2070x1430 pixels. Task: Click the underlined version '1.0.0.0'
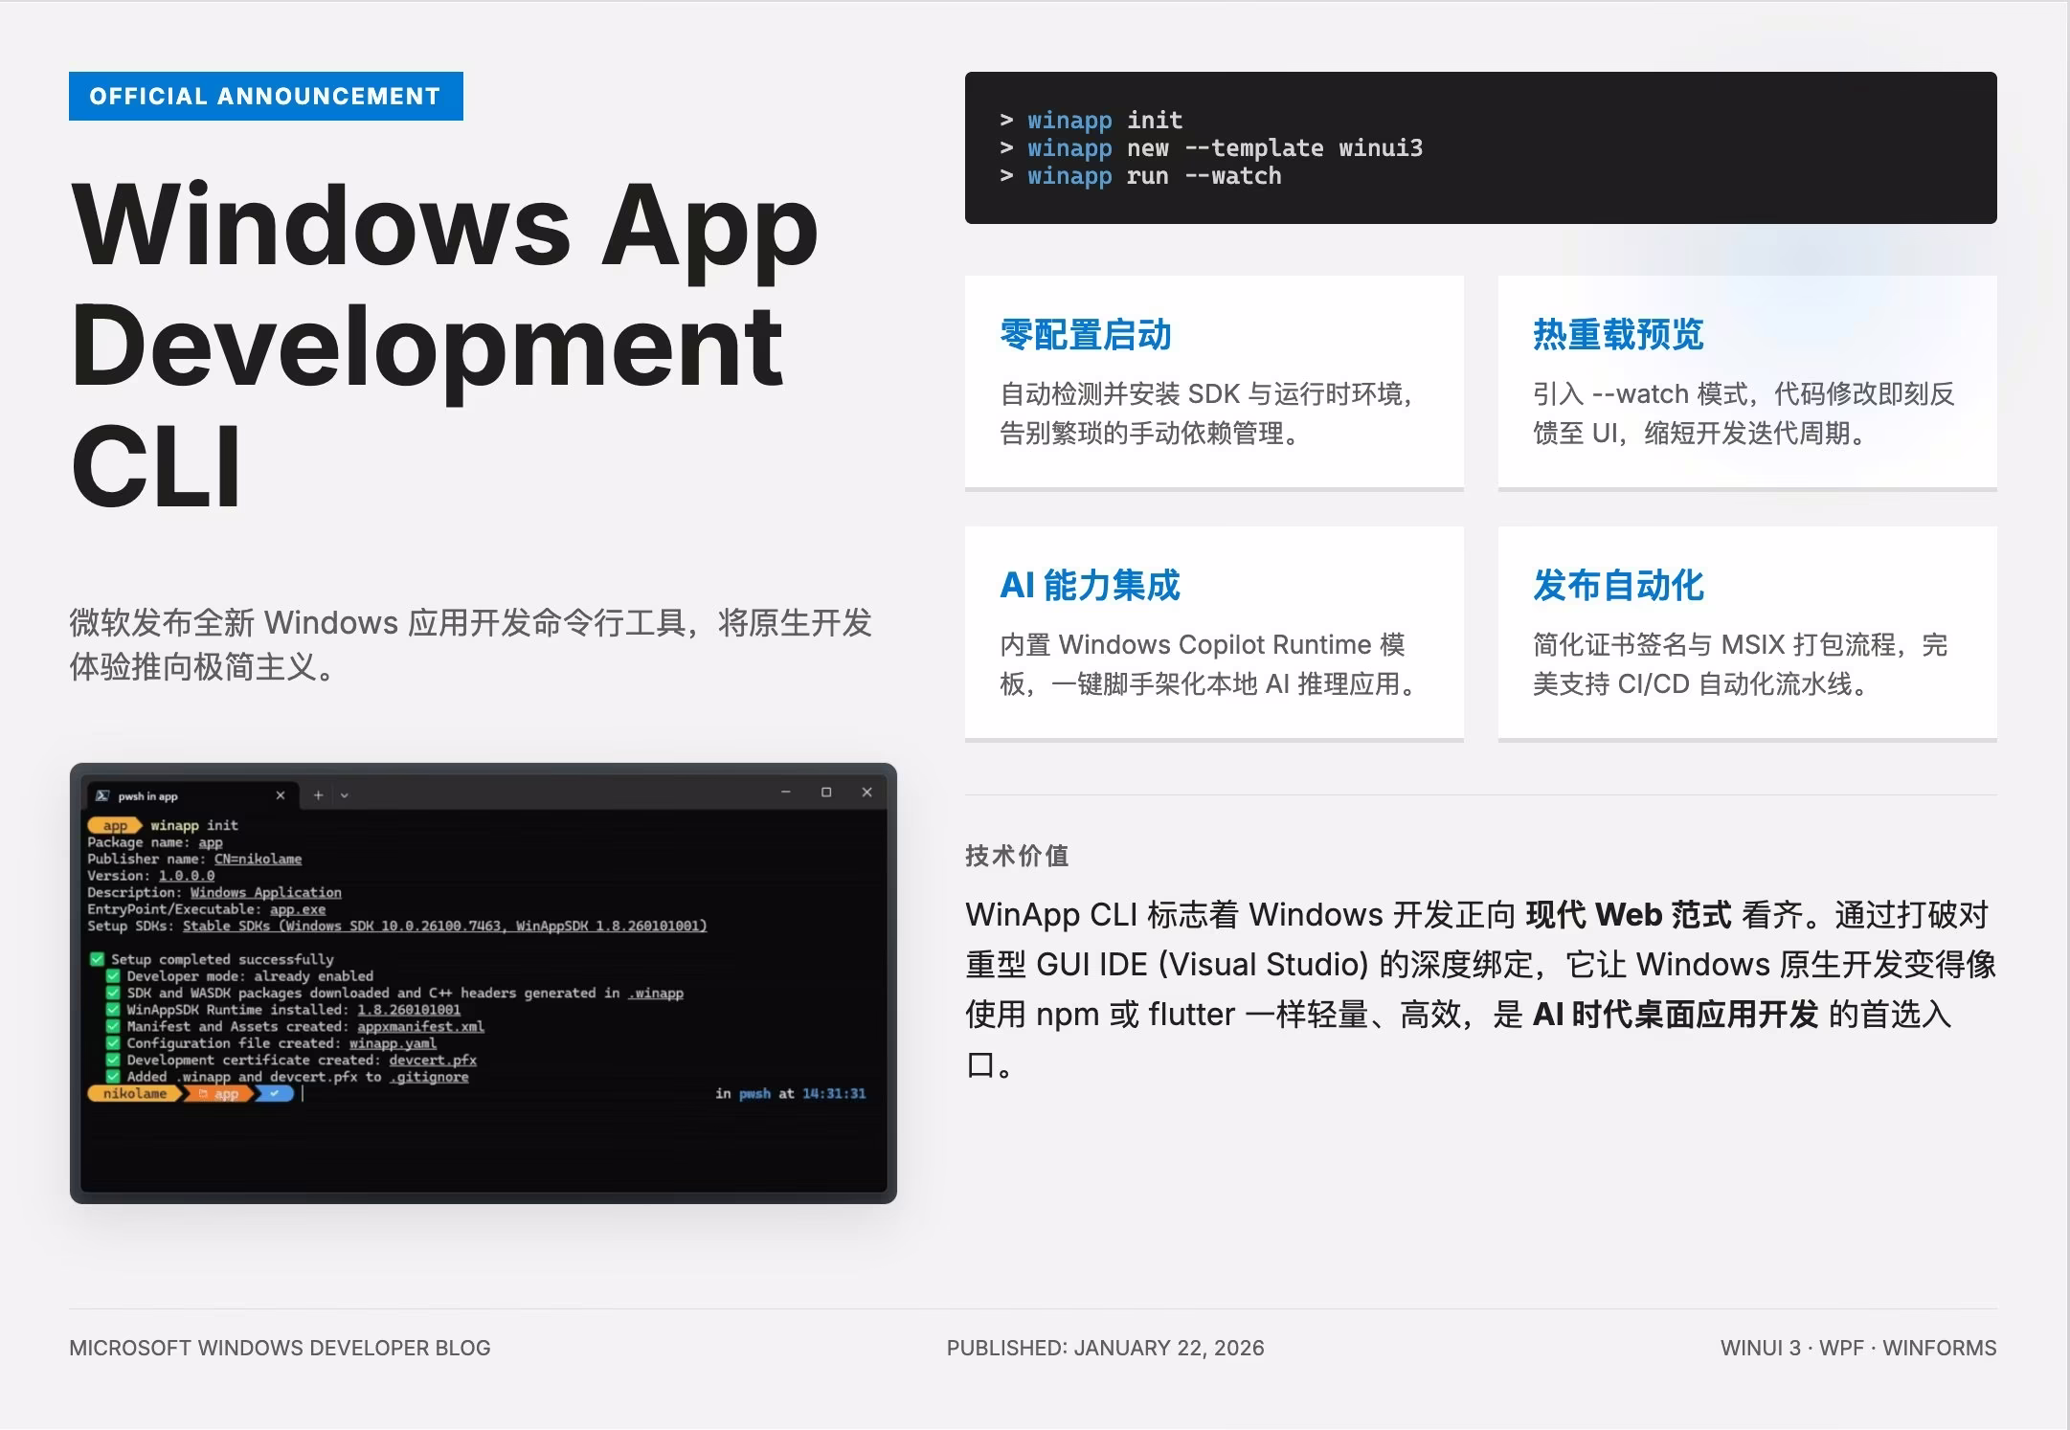[187, 875]
